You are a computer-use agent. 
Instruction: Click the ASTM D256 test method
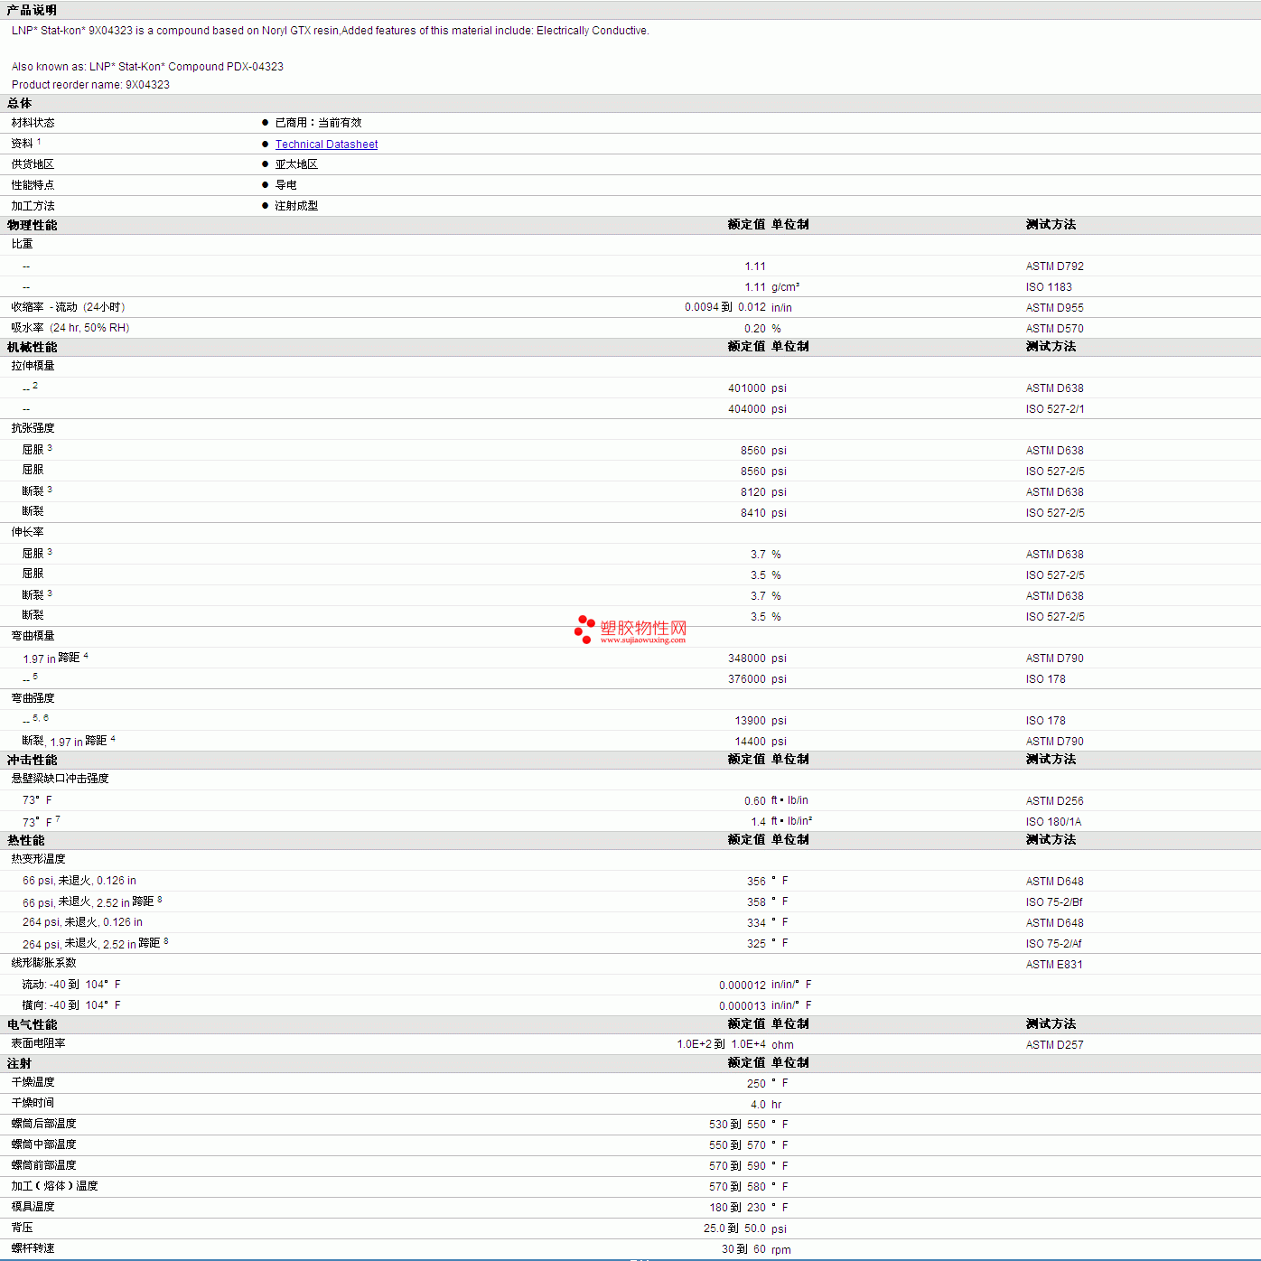(1054, 801)
